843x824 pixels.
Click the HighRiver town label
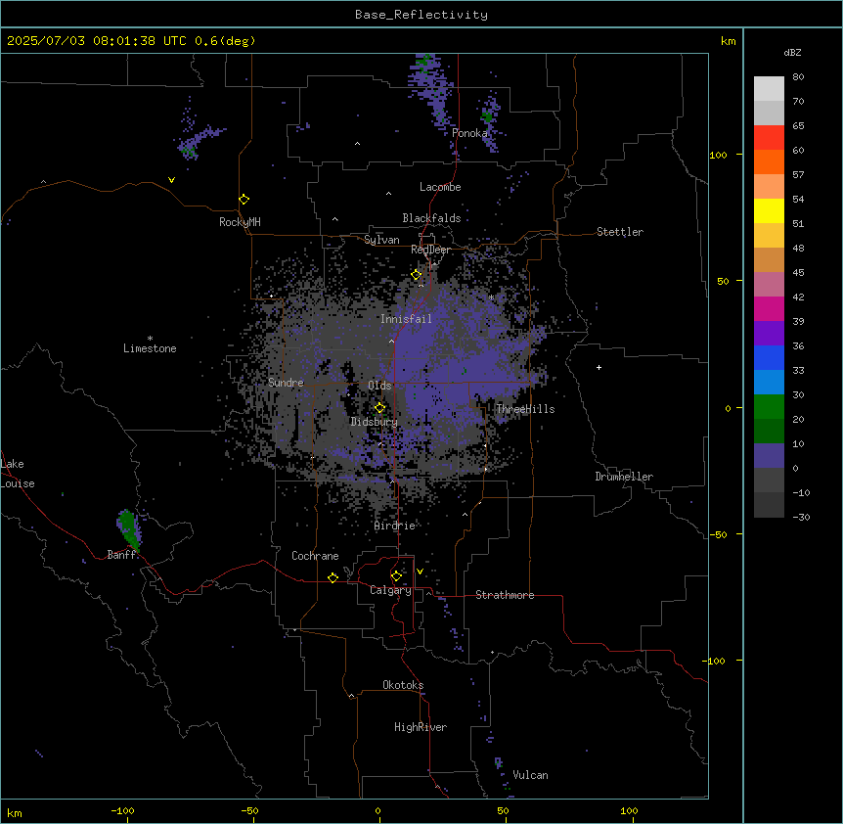point(421,727)
